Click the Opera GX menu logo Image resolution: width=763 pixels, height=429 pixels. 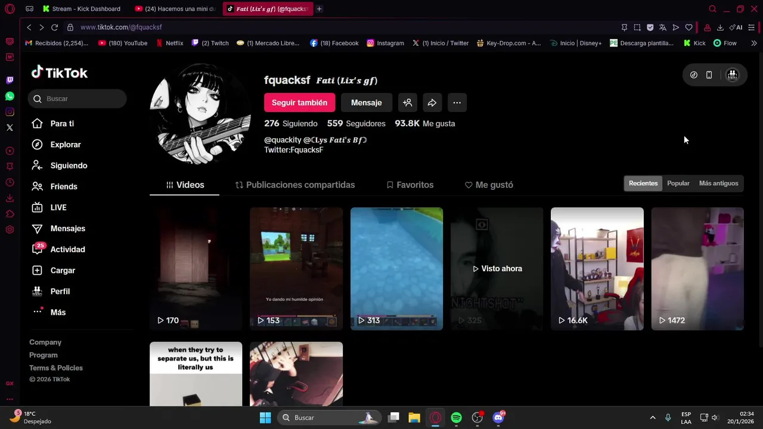point(10,9)
